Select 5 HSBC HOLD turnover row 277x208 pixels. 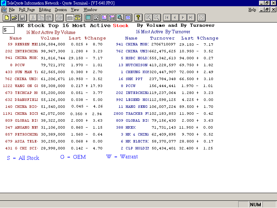[167, 58]
